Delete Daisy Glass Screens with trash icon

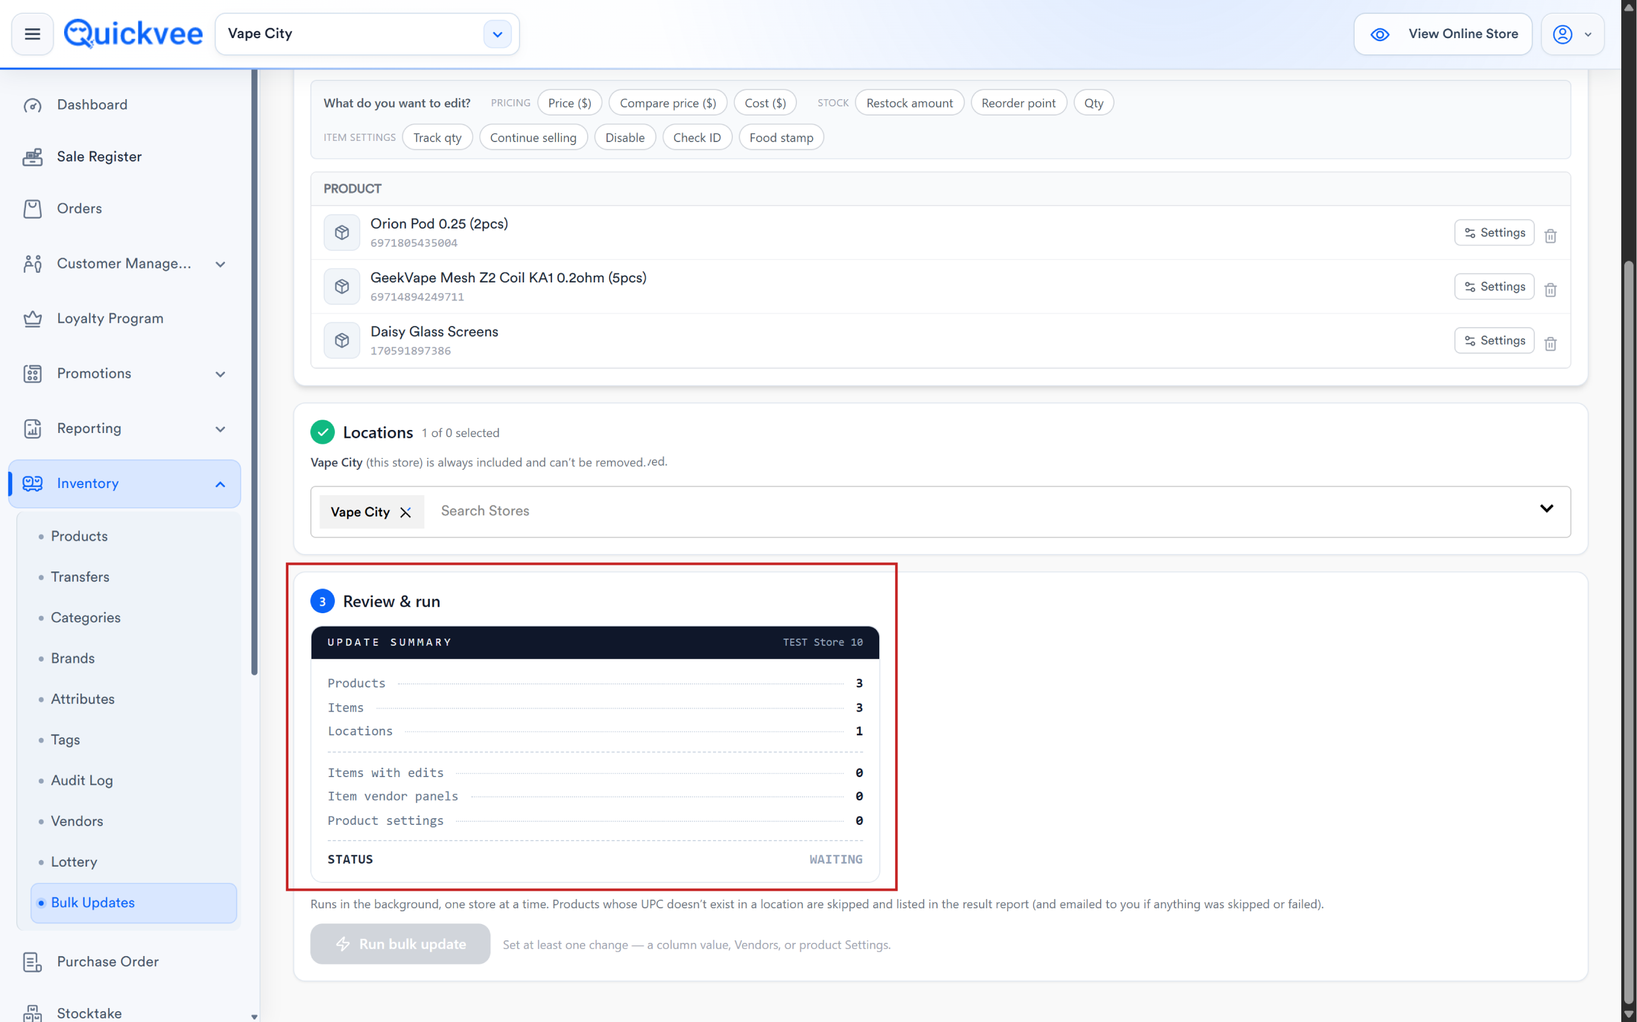1551,343
